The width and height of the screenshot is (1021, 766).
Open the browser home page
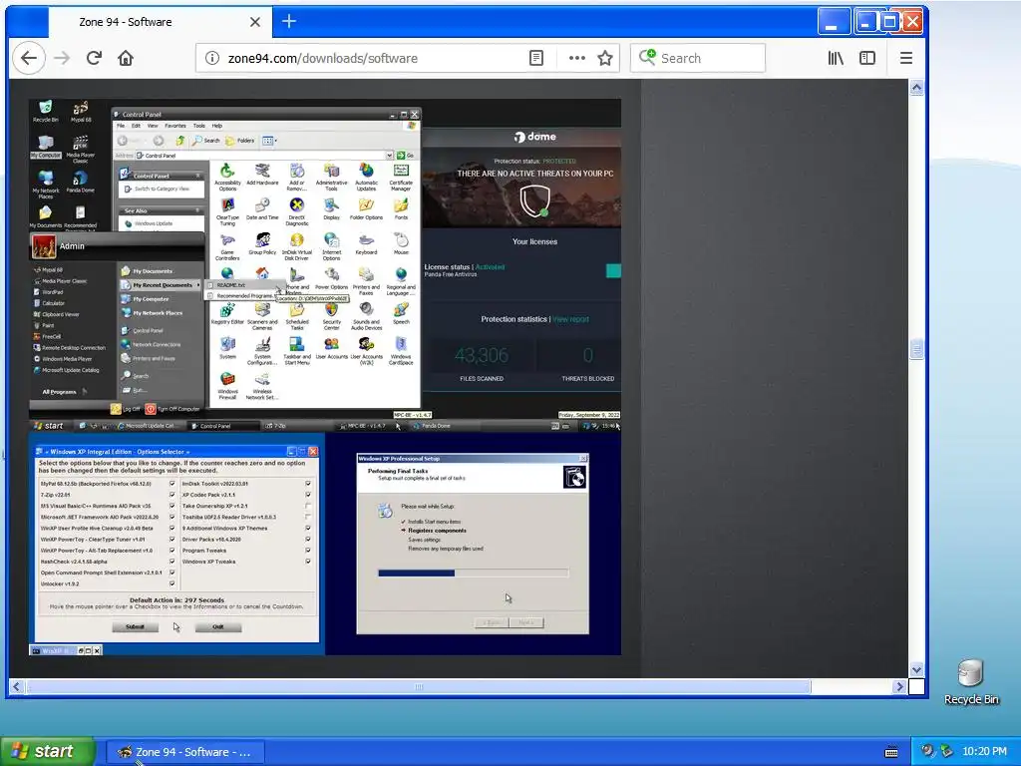pos(126,58)
